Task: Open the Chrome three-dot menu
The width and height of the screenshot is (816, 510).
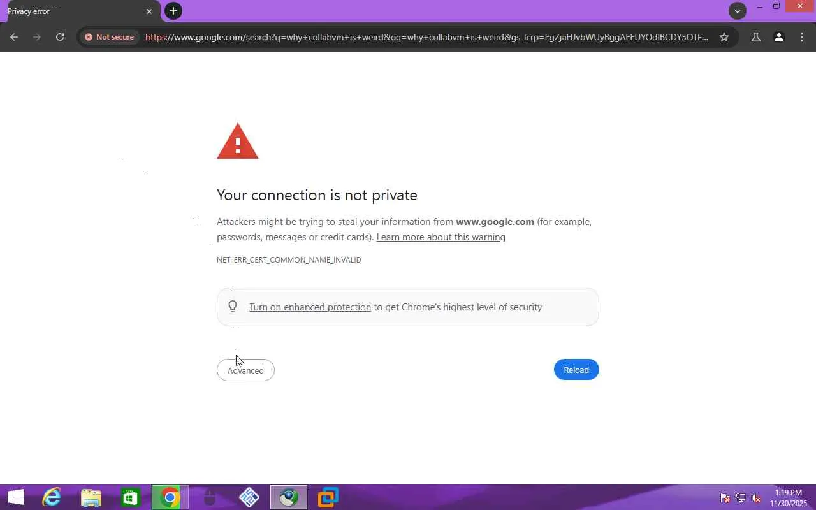Action: (x=802, y=37)
